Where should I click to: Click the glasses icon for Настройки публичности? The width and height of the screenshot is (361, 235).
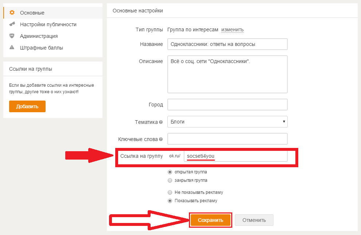pos(12,24)
